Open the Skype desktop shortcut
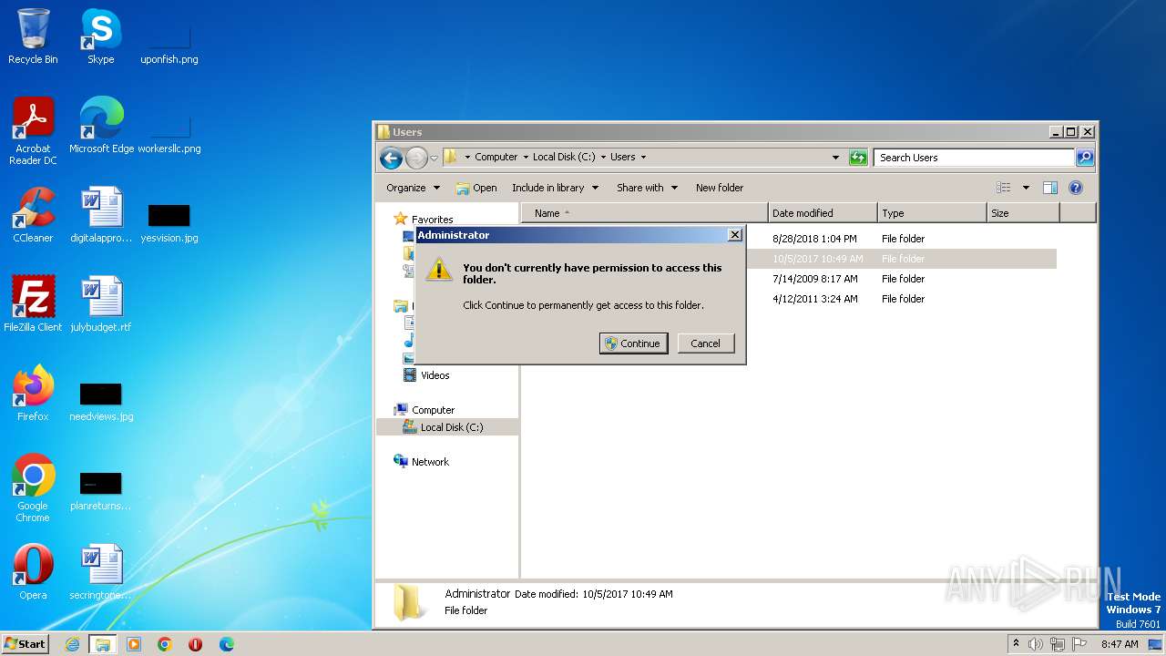The width and height of the screenshot is (1166, 656). pyautogui.click(x=101, y=37)
